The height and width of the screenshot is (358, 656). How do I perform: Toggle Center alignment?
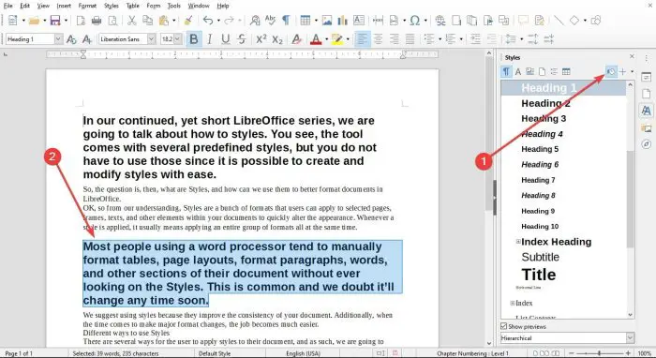point(379,39)
